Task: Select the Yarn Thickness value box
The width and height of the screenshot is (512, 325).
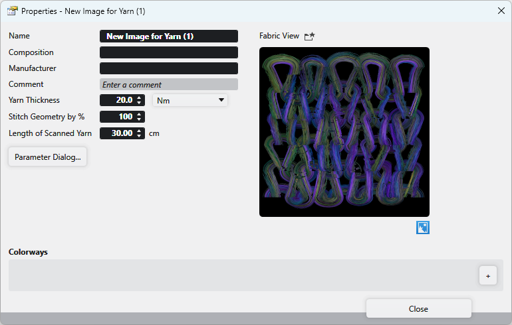Action: coord(117,100)
